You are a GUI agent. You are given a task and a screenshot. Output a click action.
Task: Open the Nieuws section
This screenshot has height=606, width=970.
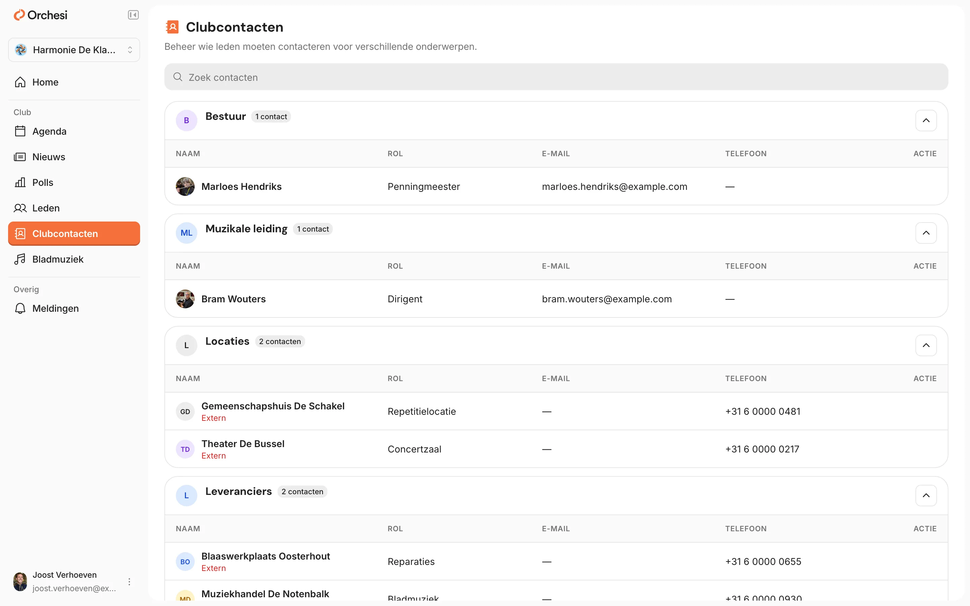pos(74,157)
